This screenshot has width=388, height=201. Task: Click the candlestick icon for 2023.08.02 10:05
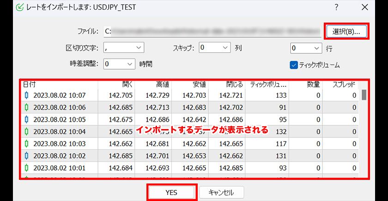pyautogui.click(x=26, y=119)
